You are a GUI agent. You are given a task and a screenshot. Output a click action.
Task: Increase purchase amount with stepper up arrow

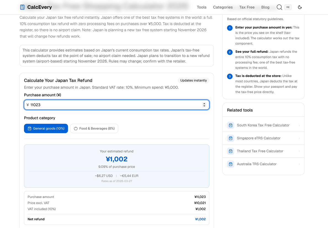[204, 104]
